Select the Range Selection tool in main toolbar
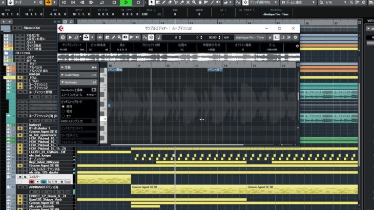 pyautogui.click(x=158, y=3)
